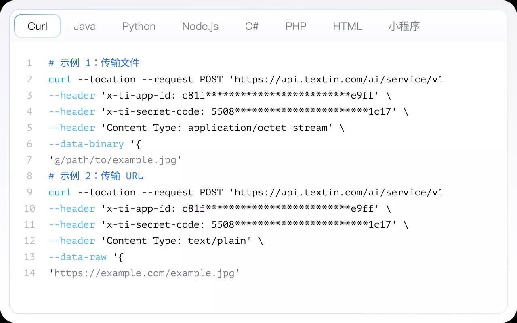This screenshot has height=323, width=517.
Task: Click the 'https://example.com/example.jpg' URL text
Action: tap(144, 273)
